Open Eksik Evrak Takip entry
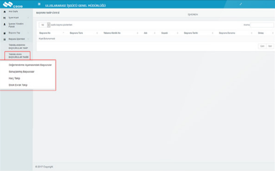Image resolution: width=275 pixels, height=171 pixels. 18,85
